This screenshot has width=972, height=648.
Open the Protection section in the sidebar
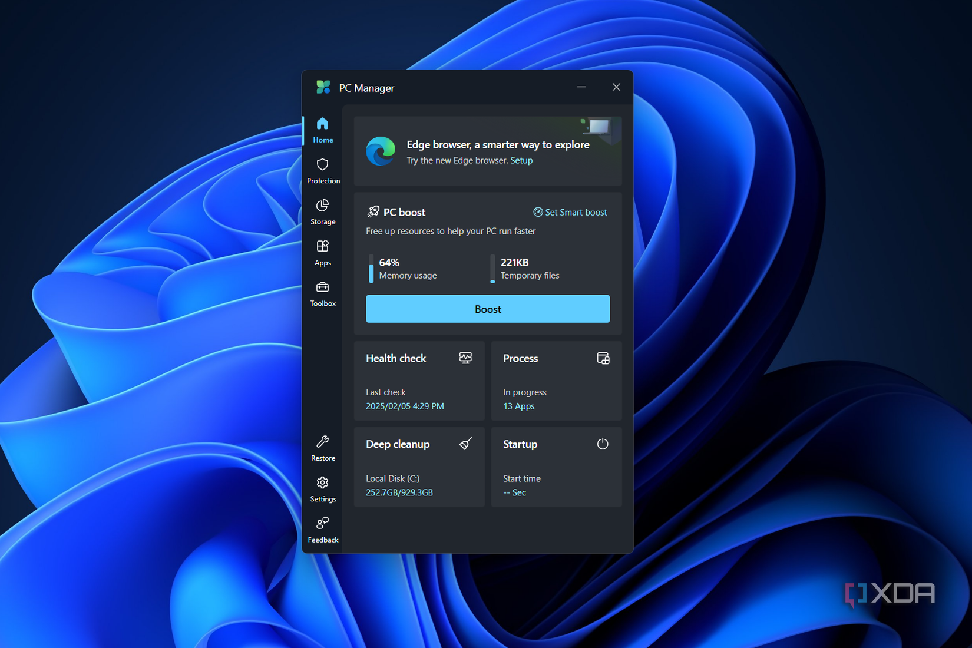[323, 170]
